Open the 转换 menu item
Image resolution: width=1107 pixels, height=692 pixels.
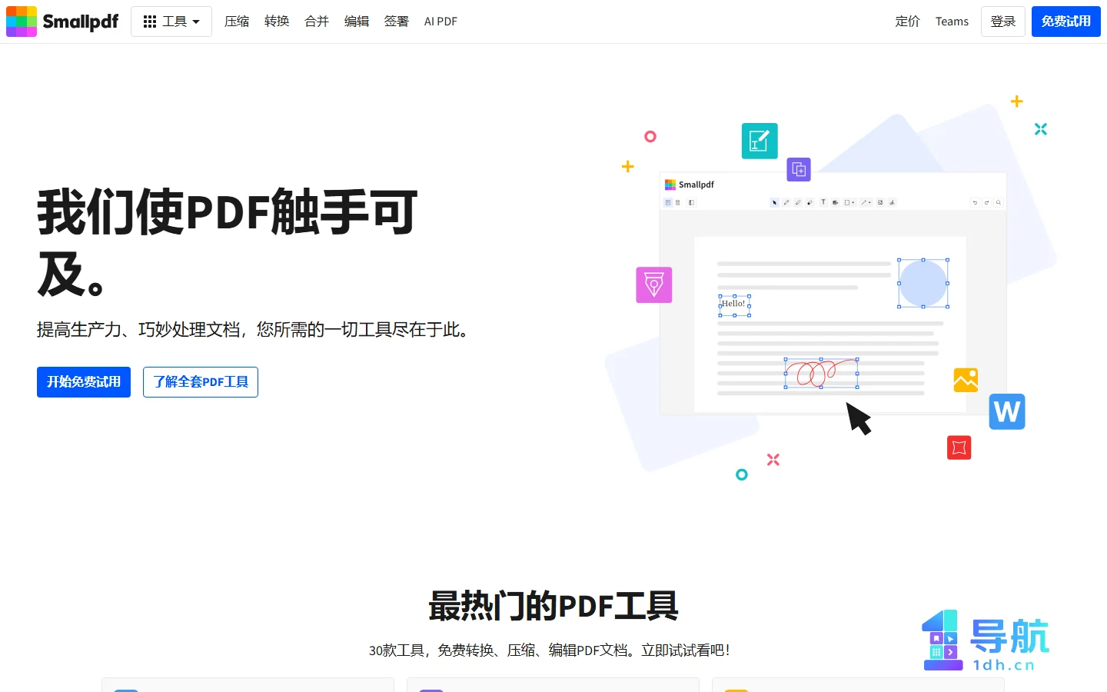click(x=277, y=22)
